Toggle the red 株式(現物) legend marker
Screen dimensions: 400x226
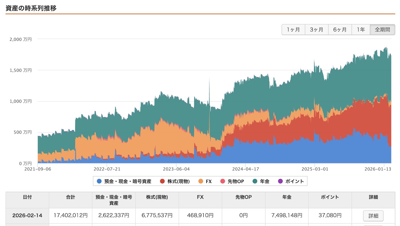(x=162, y=181)
